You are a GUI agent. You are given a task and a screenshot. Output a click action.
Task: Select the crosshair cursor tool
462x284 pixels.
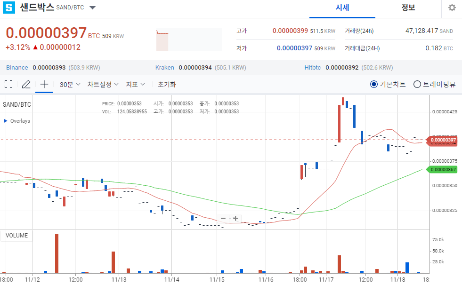[x=44, y=85]
